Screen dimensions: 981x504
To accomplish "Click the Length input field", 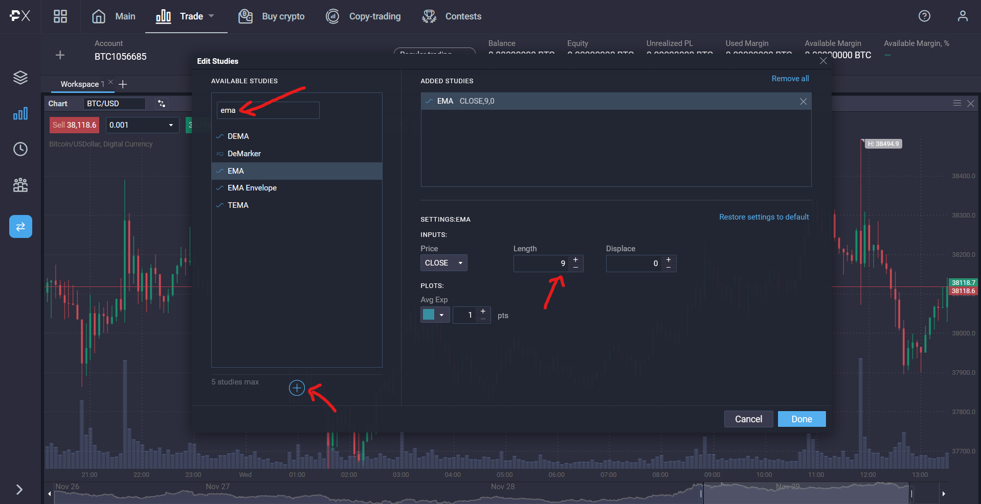I will click(x=542, y=263).
